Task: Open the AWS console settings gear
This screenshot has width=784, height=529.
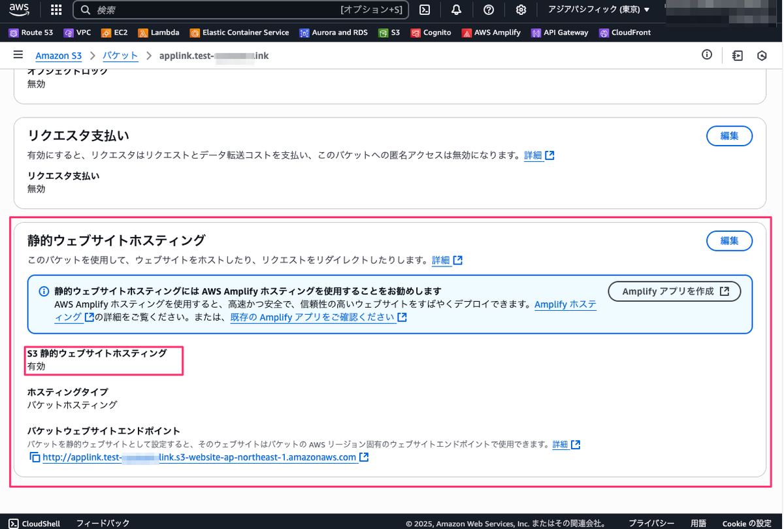Action: coord(521,10)
